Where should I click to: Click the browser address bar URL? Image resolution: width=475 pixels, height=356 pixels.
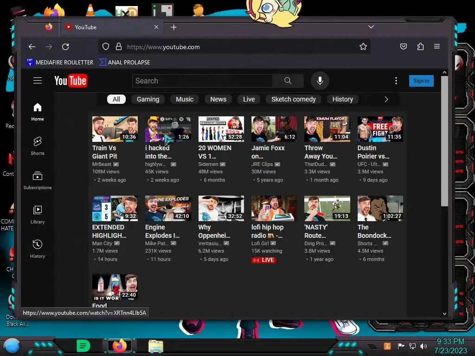pyautogui.click(x=163, y=47)
